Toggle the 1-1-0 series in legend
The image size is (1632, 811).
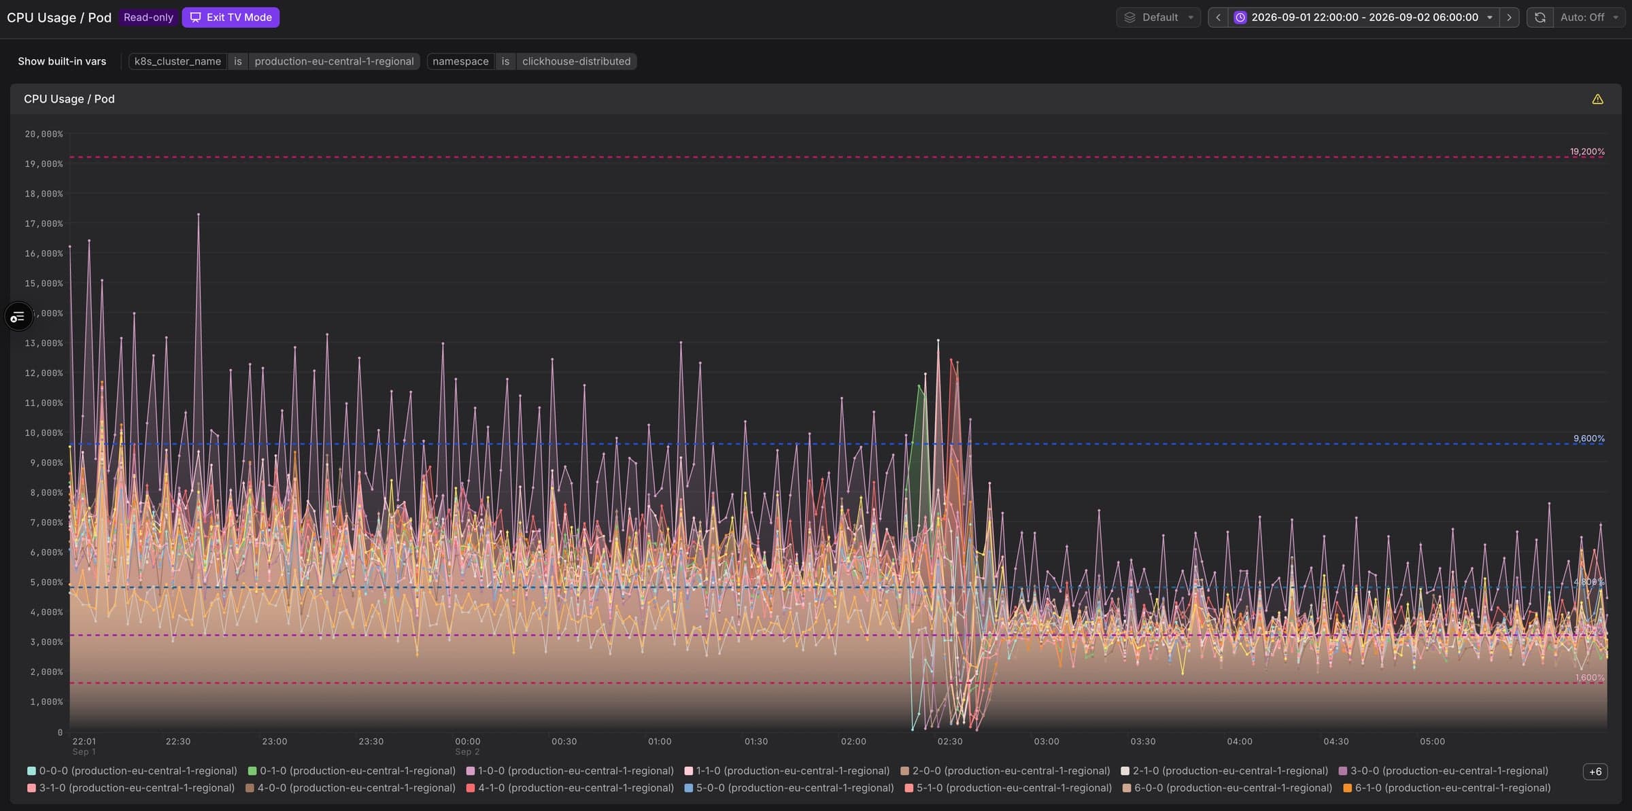click(787, 771)
